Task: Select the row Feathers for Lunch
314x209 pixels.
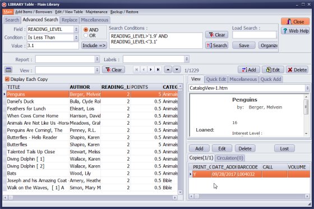Action: [92, 108]
